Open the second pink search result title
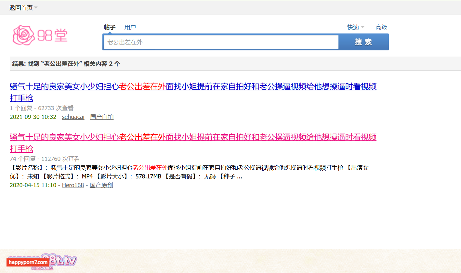Viewport: 461px width, 273px height. [193, 137]
